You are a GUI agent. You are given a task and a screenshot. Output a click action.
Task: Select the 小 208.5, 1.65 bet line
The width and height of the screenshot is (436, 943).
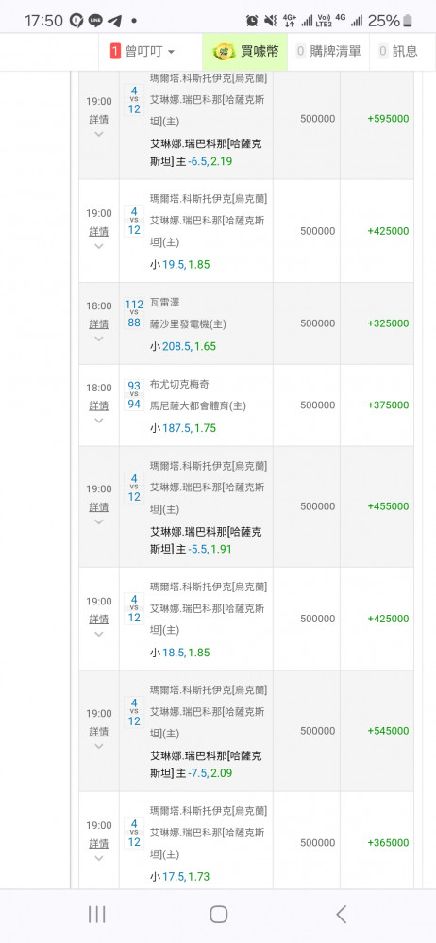coord(182,346)
